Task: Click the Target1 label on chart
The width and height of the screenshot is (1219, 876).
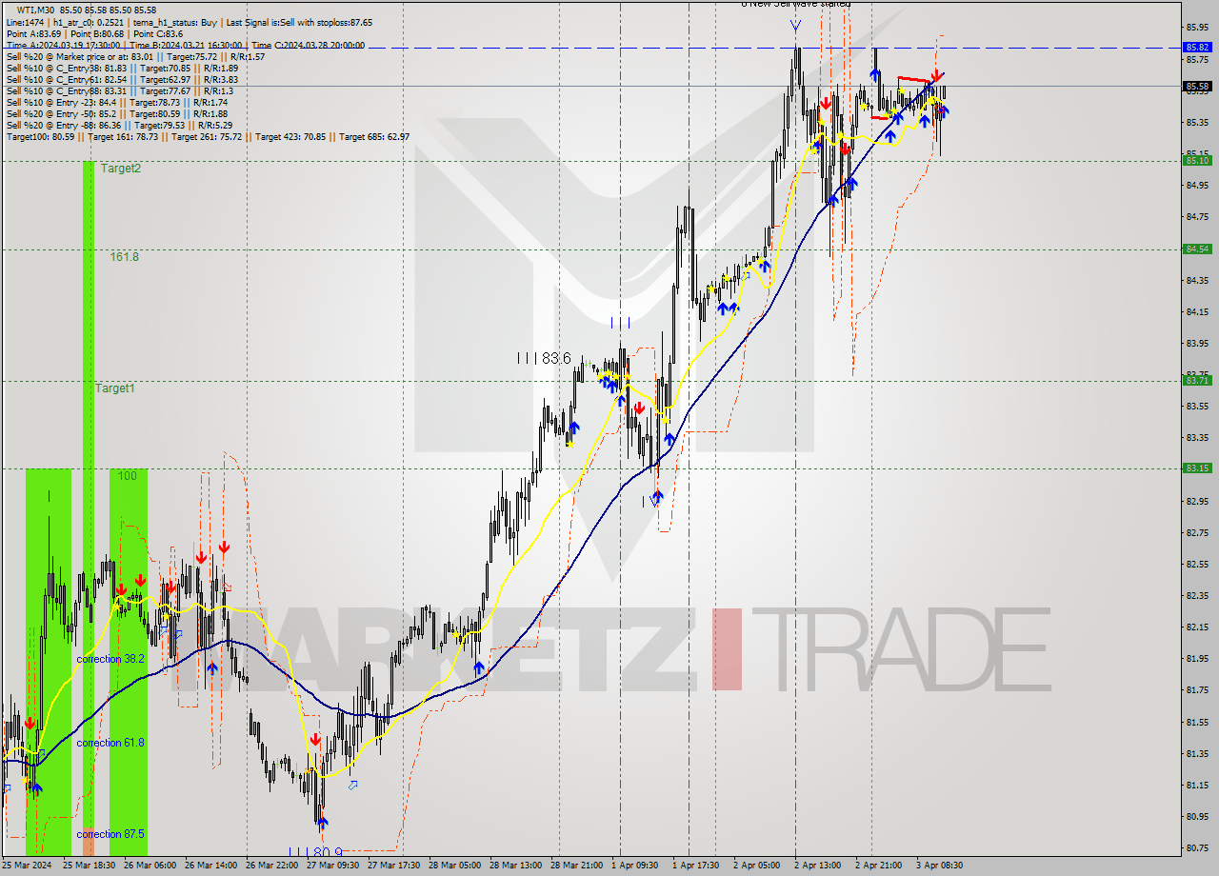Action: (114, 388)
